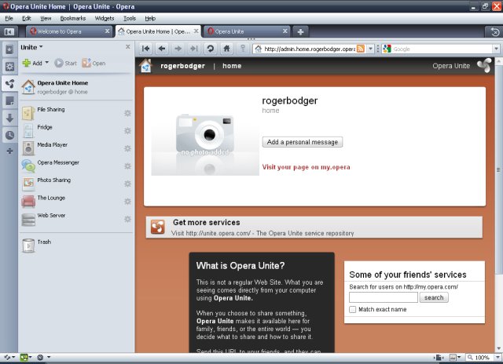Open the Add button dropdown arrow
The image size is (503, 364).
pos(47,63)
